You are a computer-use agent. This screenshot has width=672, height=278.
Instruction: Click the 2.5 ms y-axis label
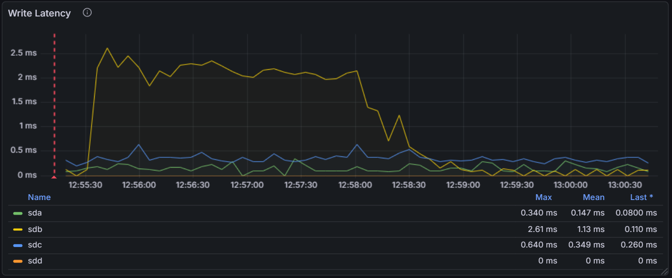click(x=24, y=53)
